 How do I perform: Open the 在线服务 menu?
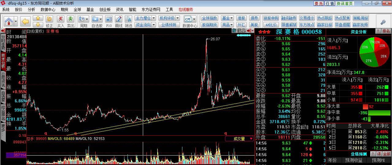tap(186, 10)
